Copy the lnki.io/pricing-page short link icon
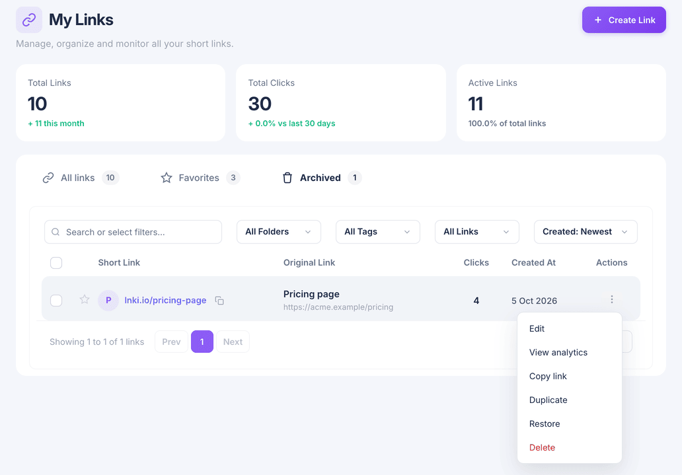682x475 pixels. (219, 301)
